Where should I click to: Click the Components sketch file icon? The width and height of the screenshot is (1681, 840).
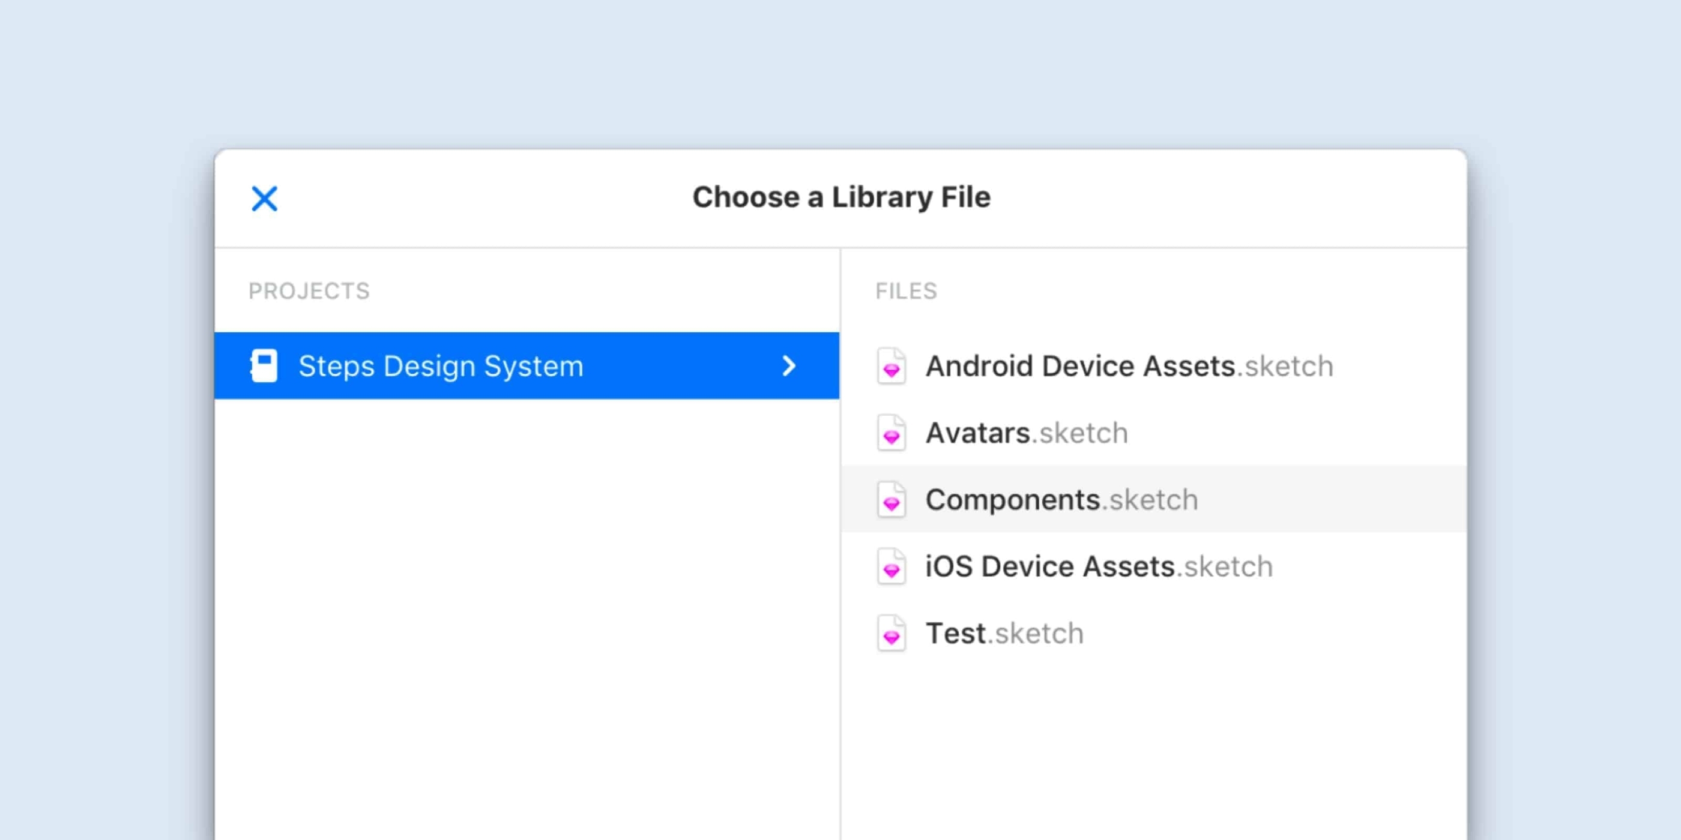[x=892, y=500]
